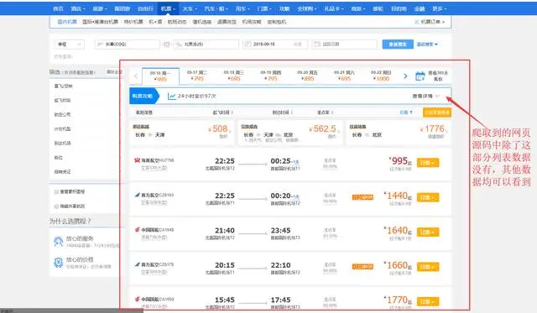Click the departure date field 2019-09-16
This screenshot has height=313, width=537.
point(275,44)
